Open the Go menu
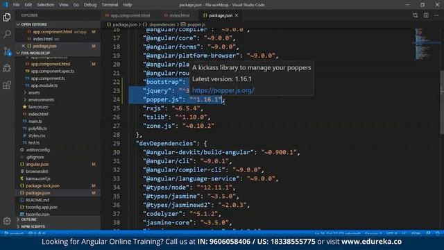 (76, 5)
